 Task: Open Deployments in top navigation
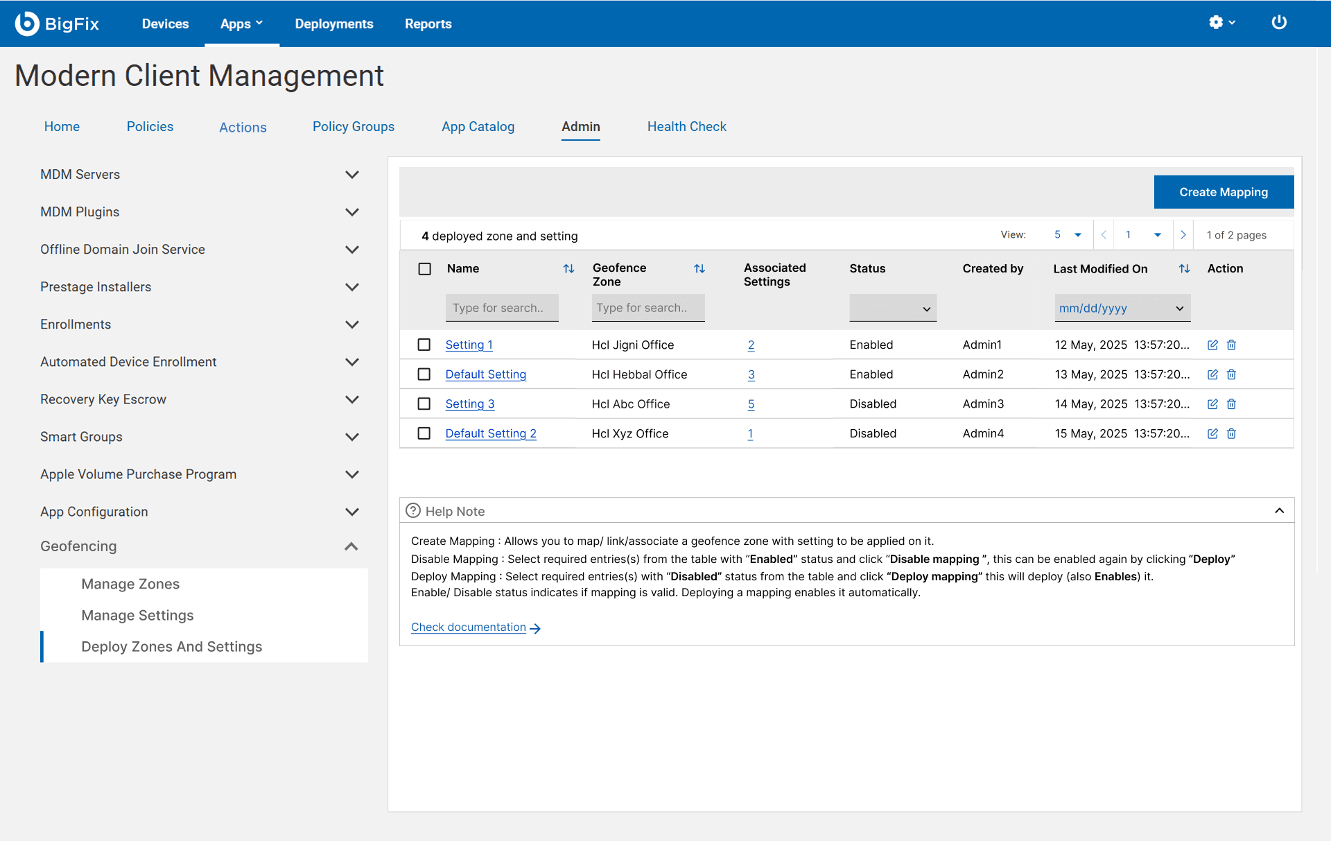pyautogui.click(x=334, y=24)
